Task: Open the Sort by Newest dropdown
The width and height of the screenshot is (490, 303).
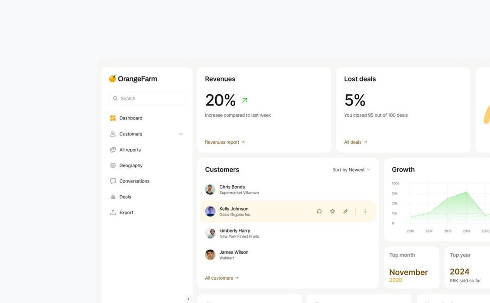Action: pyautogui.click(x=351, y=170)
